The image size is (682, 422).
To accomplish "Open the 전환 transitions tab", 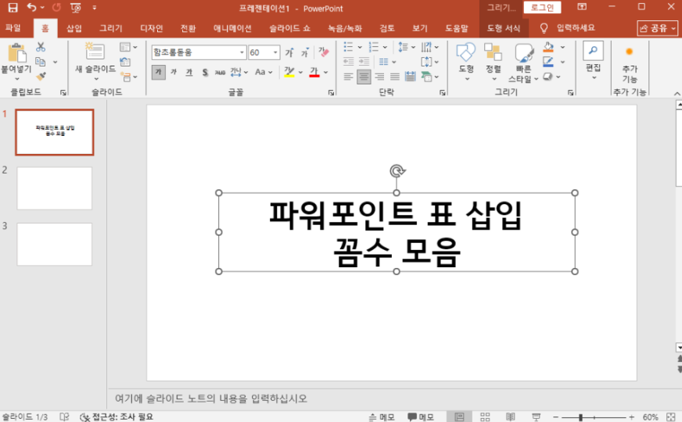I will (188, 28).
